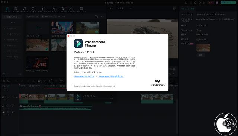The image size is (238, 136).
Task: Click the project thumbnail image in info panel
Action: (x=203, y=48)
